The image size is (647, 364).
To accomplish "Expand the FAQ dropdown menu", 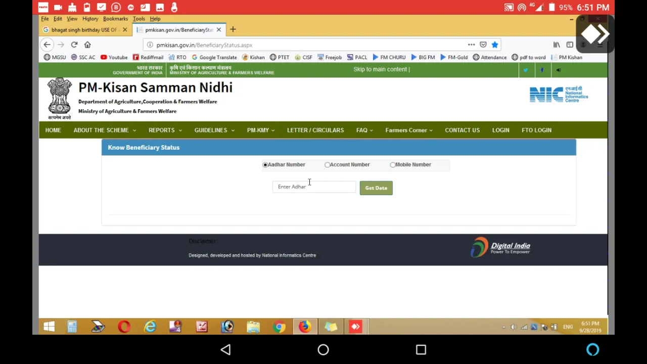I will click(364, 130).
